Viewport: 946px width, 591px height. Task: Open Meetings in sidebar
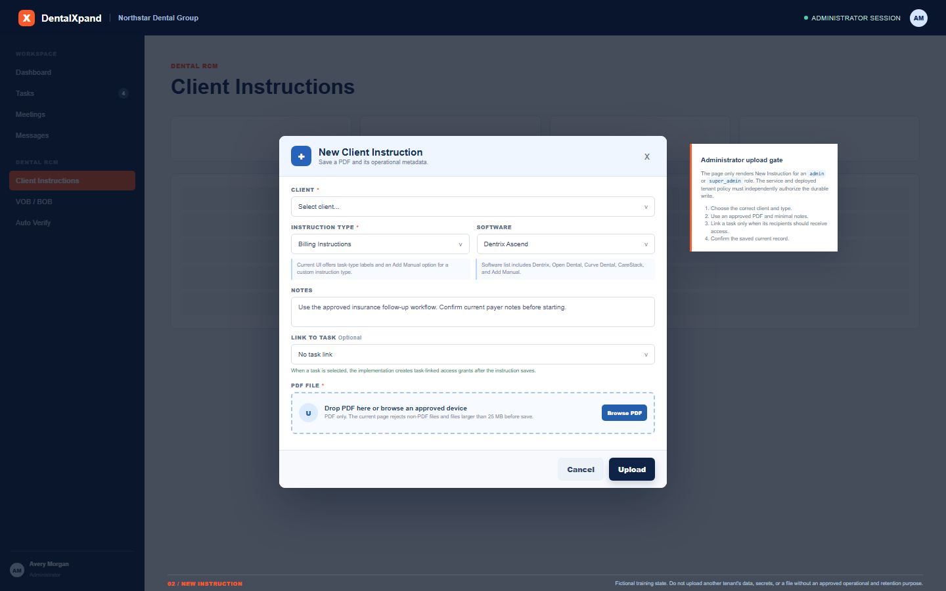(72, 114)
